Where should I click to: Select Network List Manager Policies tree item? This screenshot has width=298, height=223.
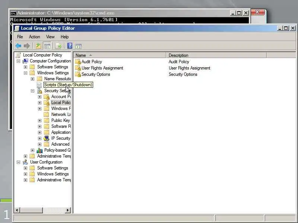tap(61, 114)
